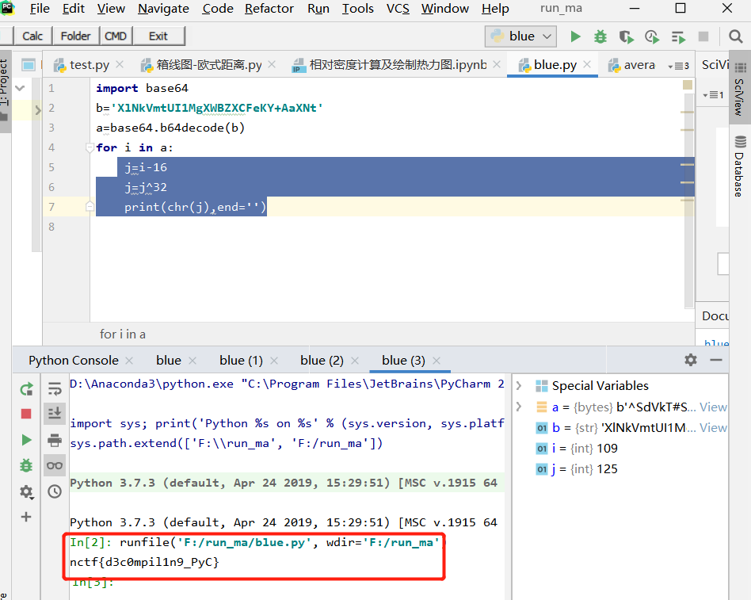
Task: Click console green Execute play icon
Action: point(26,440)
